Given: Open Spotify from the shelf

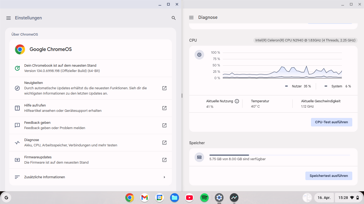Looking at the screenshot, I should [204, 198].
